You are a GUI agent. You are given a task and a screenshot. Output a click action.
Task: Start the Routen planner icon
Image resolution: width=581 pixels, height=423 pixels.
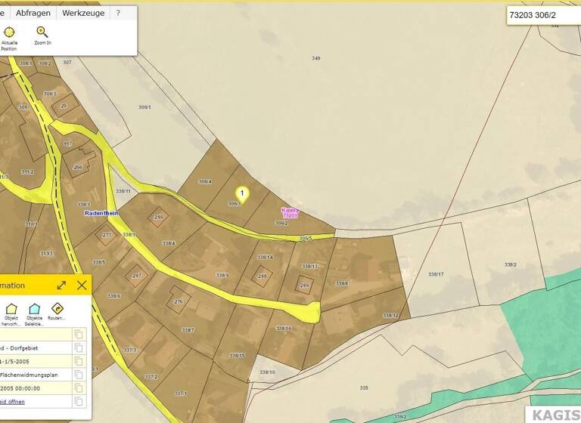pos(57,309)
